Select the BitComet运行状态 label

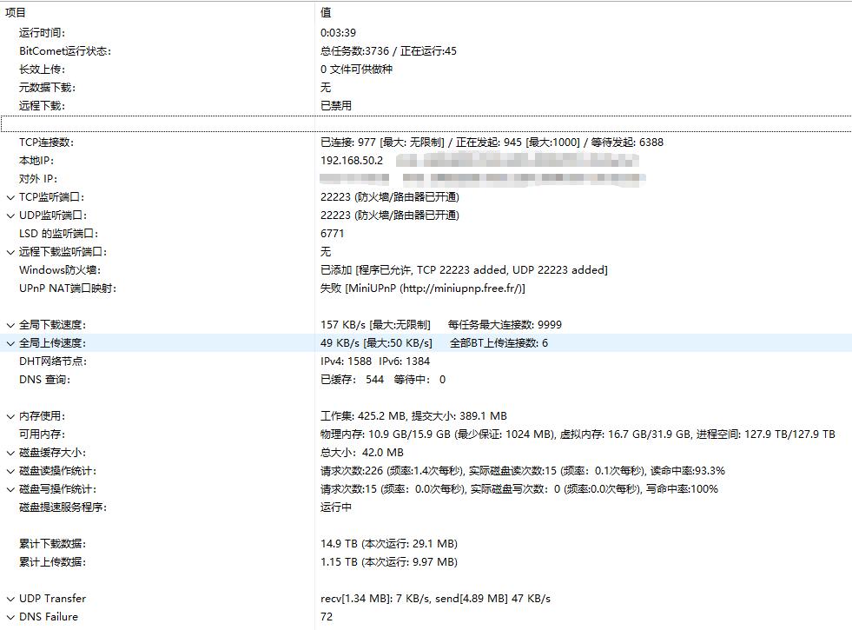tap(65, 51)
